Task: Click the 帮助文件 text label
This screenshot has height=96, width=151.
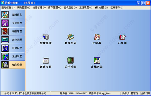Action: click(x=46, y=67)
